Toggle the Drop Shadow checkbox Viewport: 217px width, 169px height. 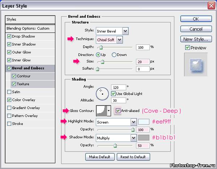9,36
